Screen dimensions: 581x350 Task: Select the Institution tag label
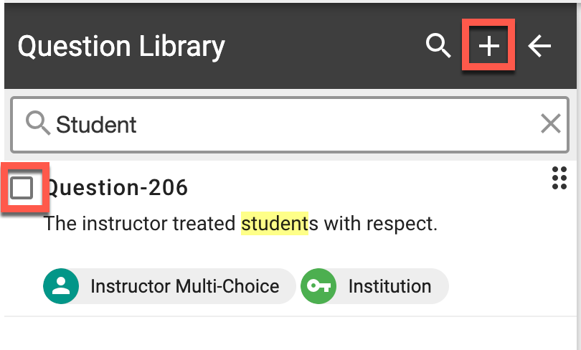click(389, 286)
